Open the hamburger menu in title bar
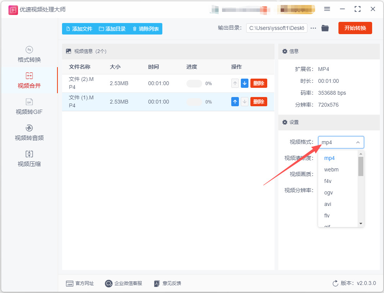This screenshot has width=384, height=293. [x=327, y=9]
